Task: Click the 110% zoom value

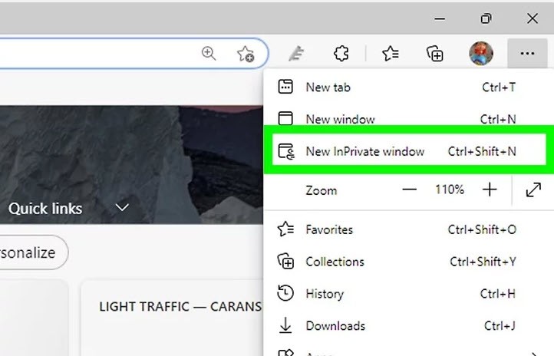Action: [x=450, y=190]
